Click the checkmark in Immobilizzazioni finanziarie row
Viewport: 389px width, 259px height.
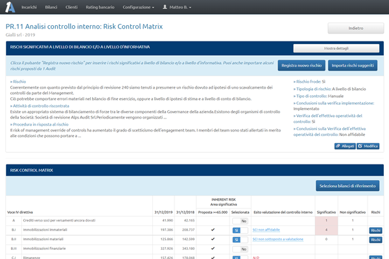(x=213, y=249)
